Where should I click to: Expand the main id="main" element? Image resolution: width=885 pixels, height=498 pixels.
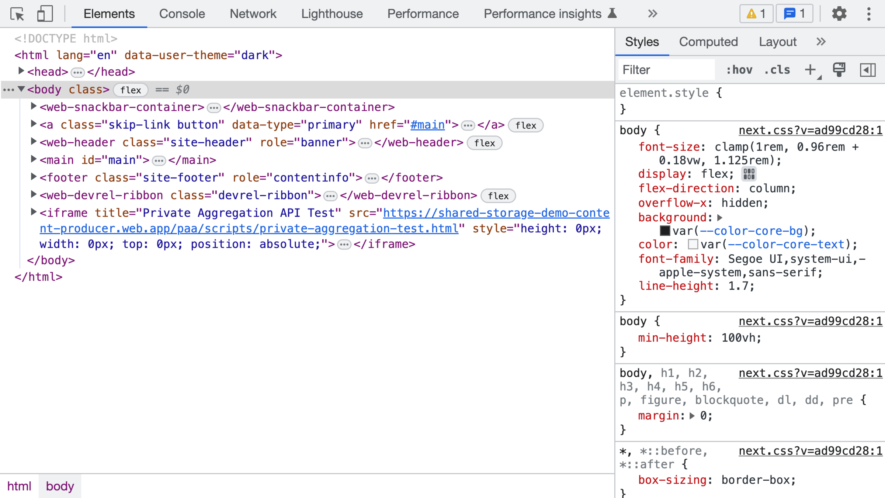click(x=33, y=159)
